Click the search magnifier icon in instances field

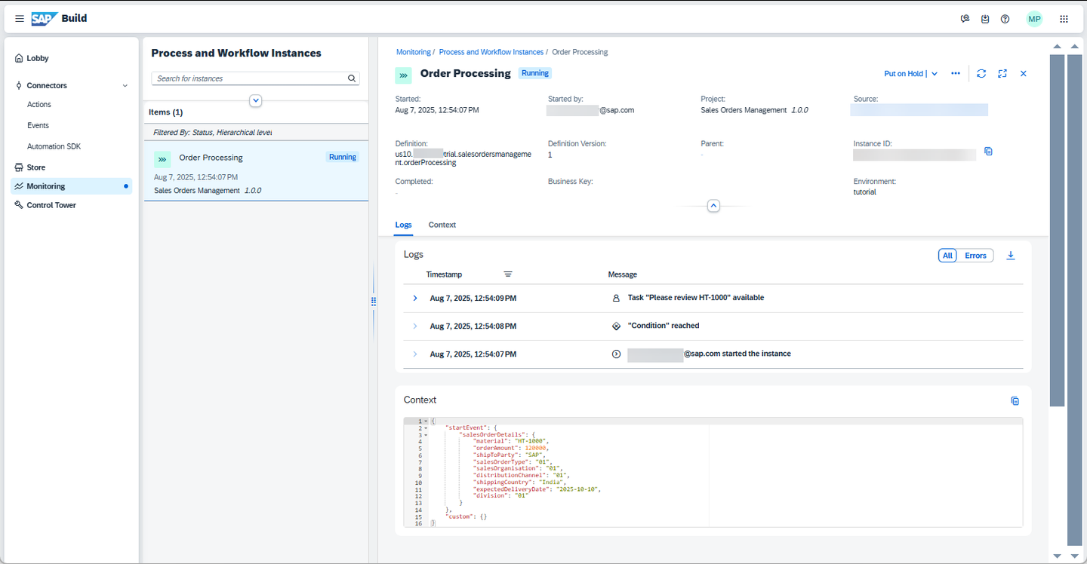352,78
